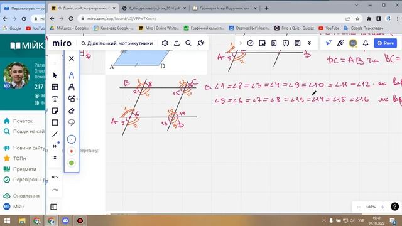402x226 pixels.
Task: Redo the last undone action
Action: [55, 190]
